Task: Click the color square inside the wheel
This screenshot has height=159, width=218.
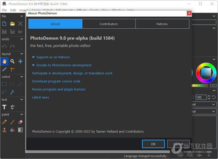Action: [x=206, y=73]
